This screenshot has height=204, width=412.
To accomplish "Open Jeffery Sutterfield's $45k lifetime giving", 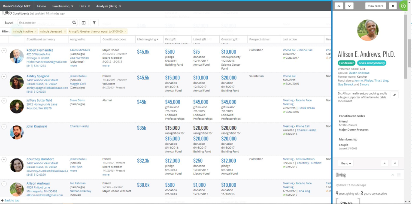I will pos(141,102).
